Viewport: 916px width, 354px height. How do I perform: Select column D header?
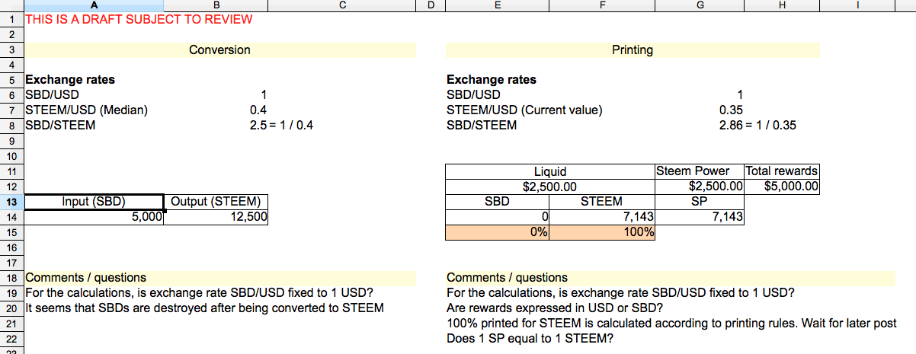click(431, 5)
